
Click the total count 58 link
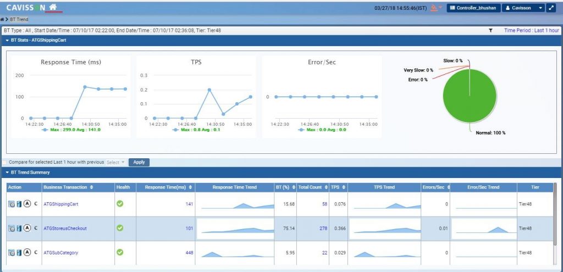click(x=325, y=204)
